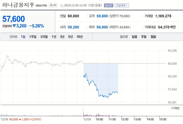Click the 실시간 real-time badge
The width and height of the screenshot is (183, 124).
pos(108,5)
